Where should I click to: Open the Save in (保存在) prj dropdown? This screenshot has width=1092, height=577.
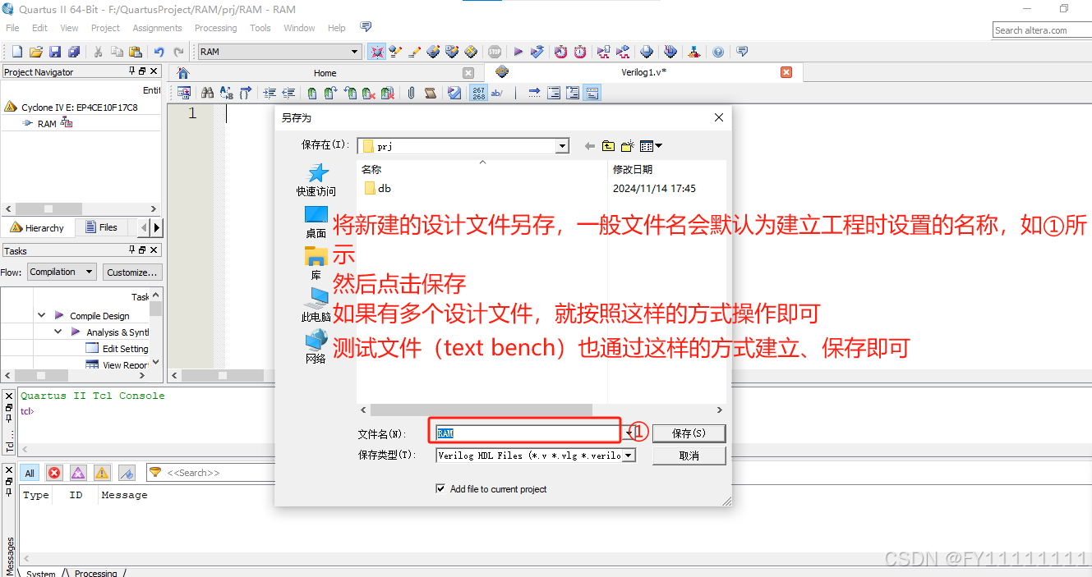click(563, 146)
